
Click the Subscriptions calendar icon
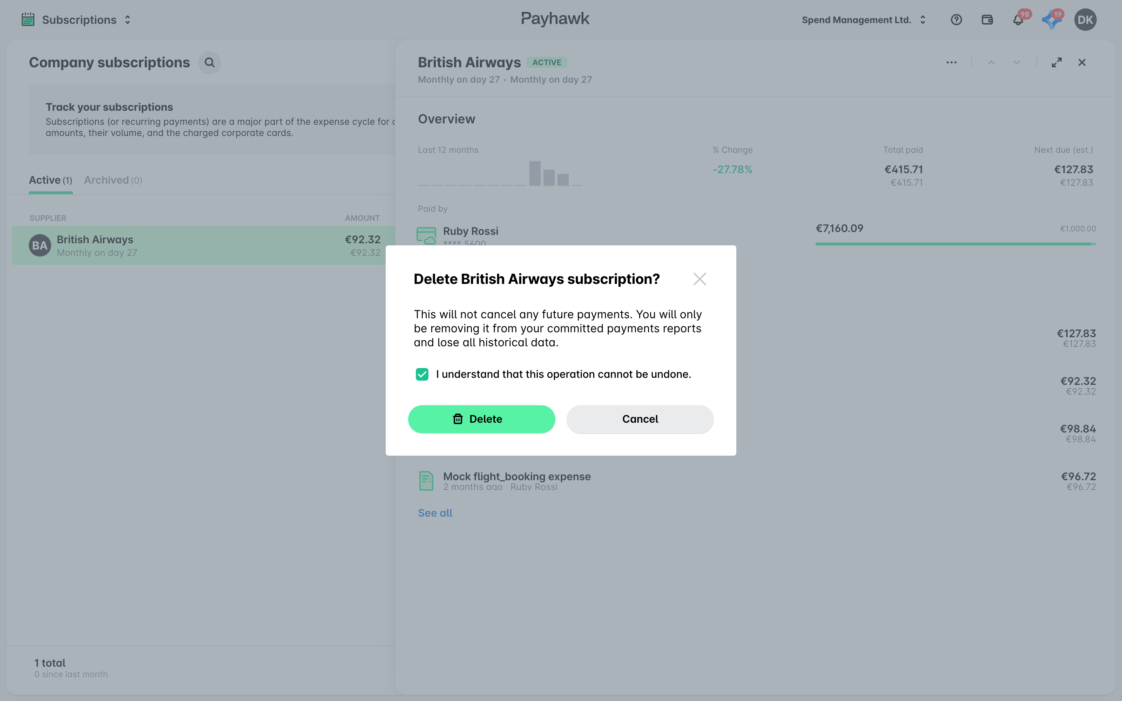[28, 20]
